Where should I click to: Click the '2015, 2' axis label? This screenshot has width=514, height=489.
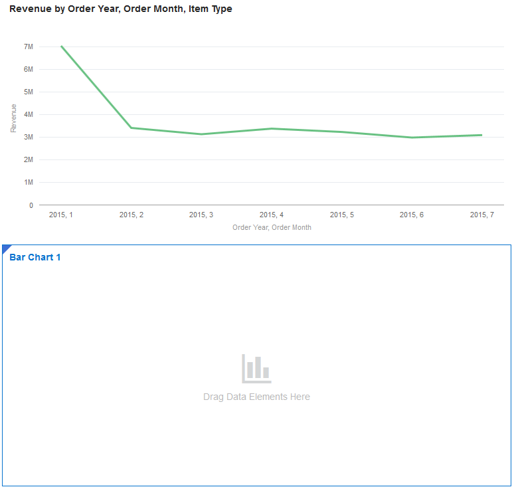[131, 215]
